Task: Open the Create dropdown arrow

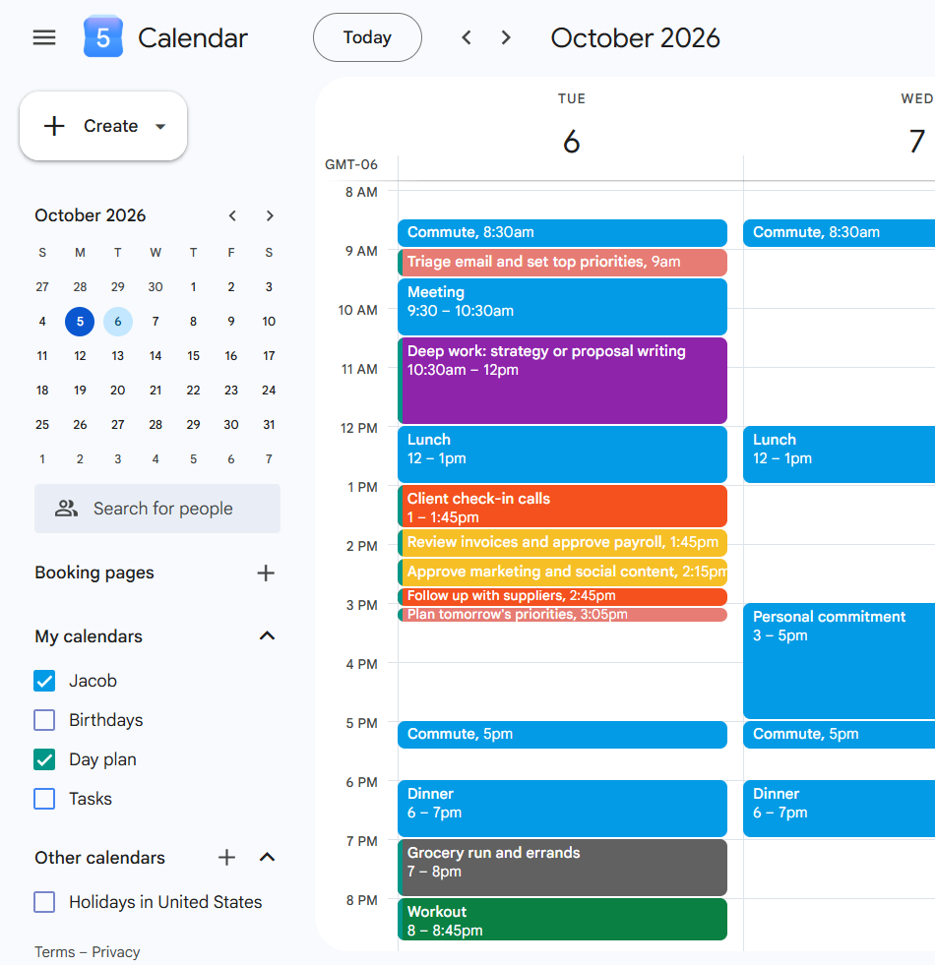Action: [x=160, y=127]
